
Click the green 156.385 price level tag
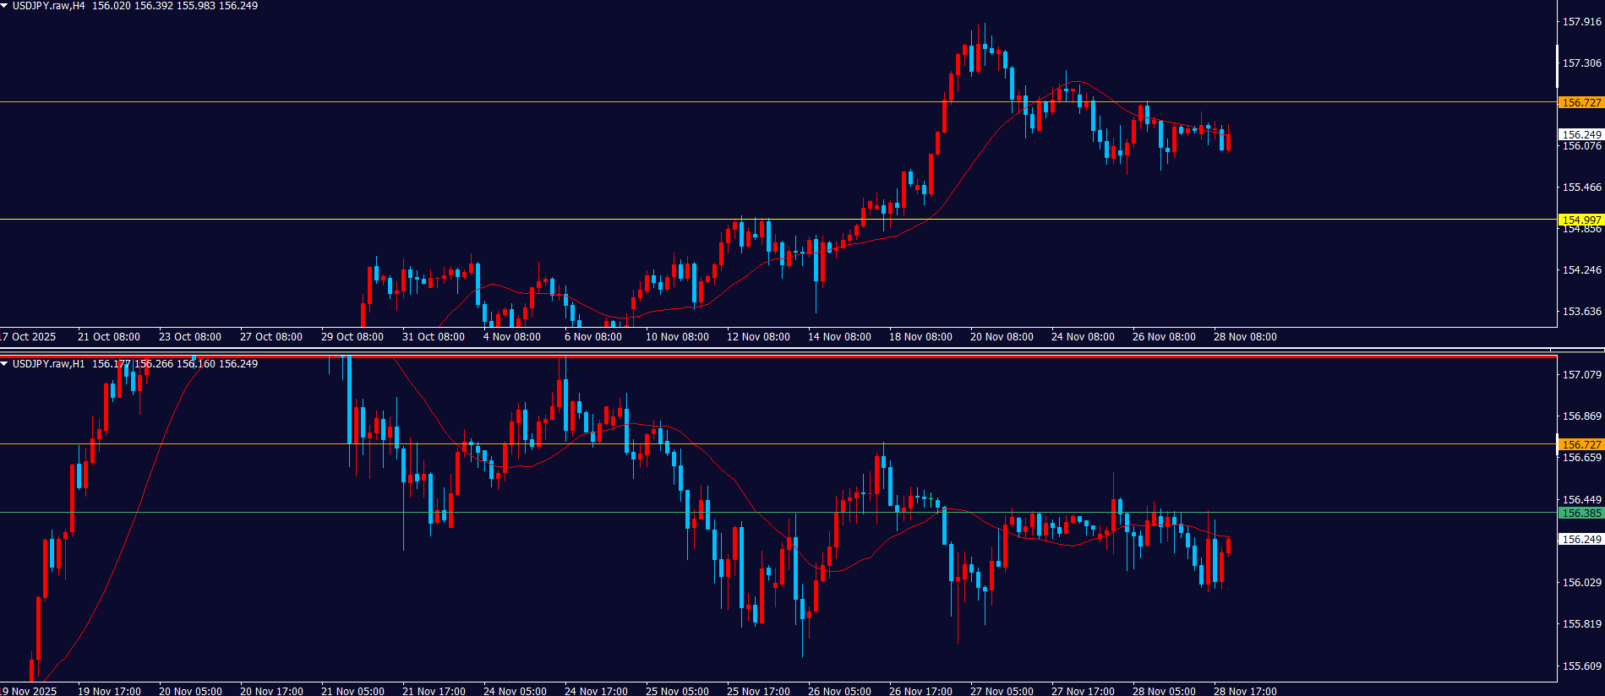click(x=1580, y=513)
